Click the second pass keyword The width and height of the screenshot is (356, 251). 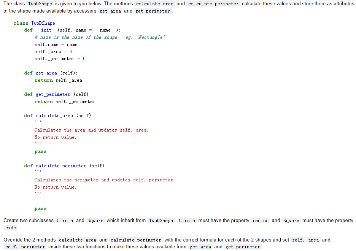40,208
